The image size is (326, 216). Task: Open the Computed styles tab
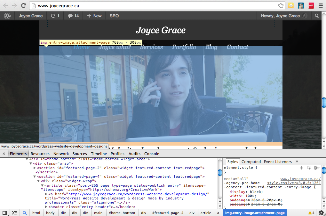(251, 162)
